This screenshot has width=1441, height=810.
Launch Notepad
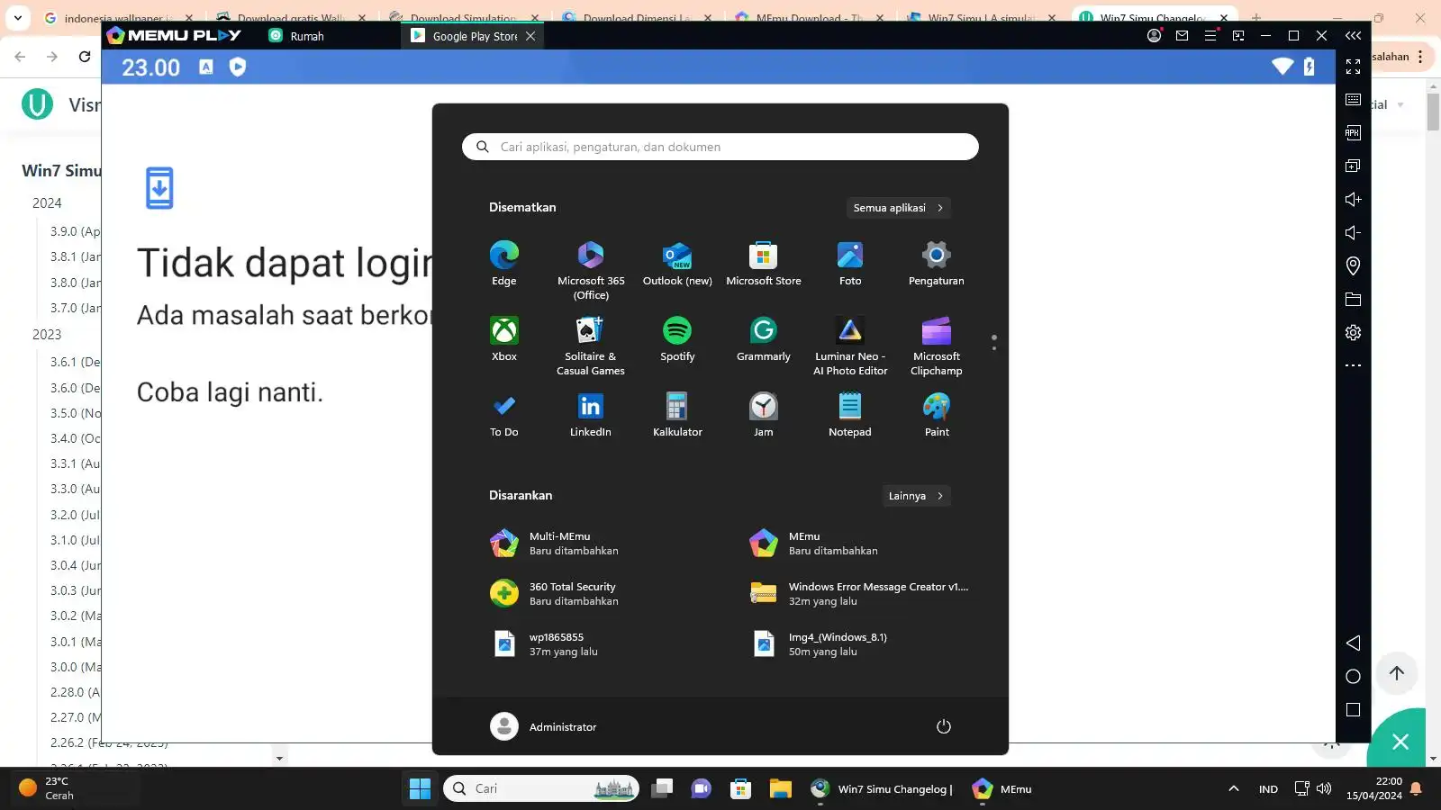point(850,415)
